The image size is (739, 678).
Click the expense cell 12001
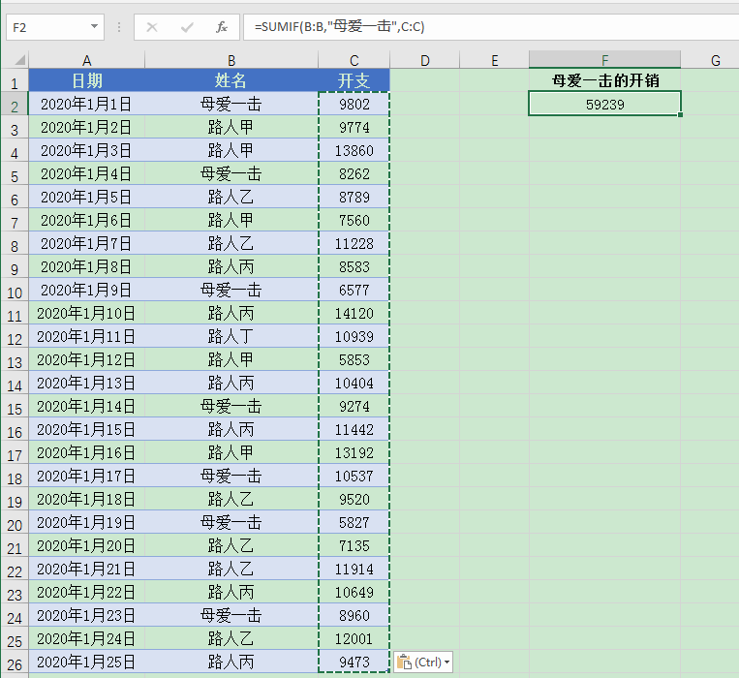(354, 639)
